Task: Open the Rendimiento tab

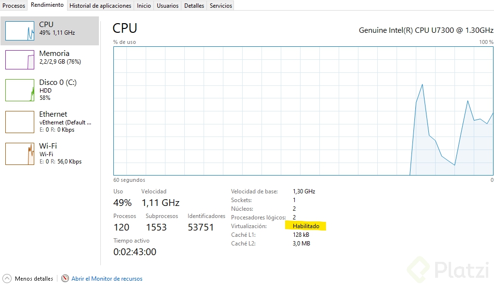Action: 47,5
